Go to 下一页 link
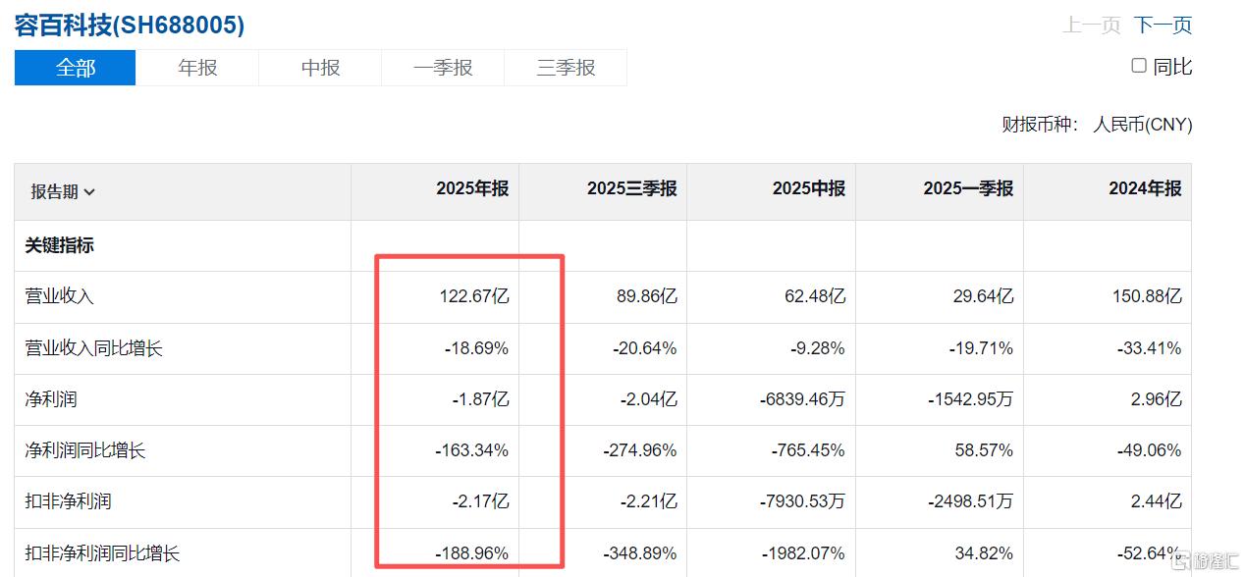Image resolution: width=1245 pixels, height=577 pixels. pos(1163,26)
